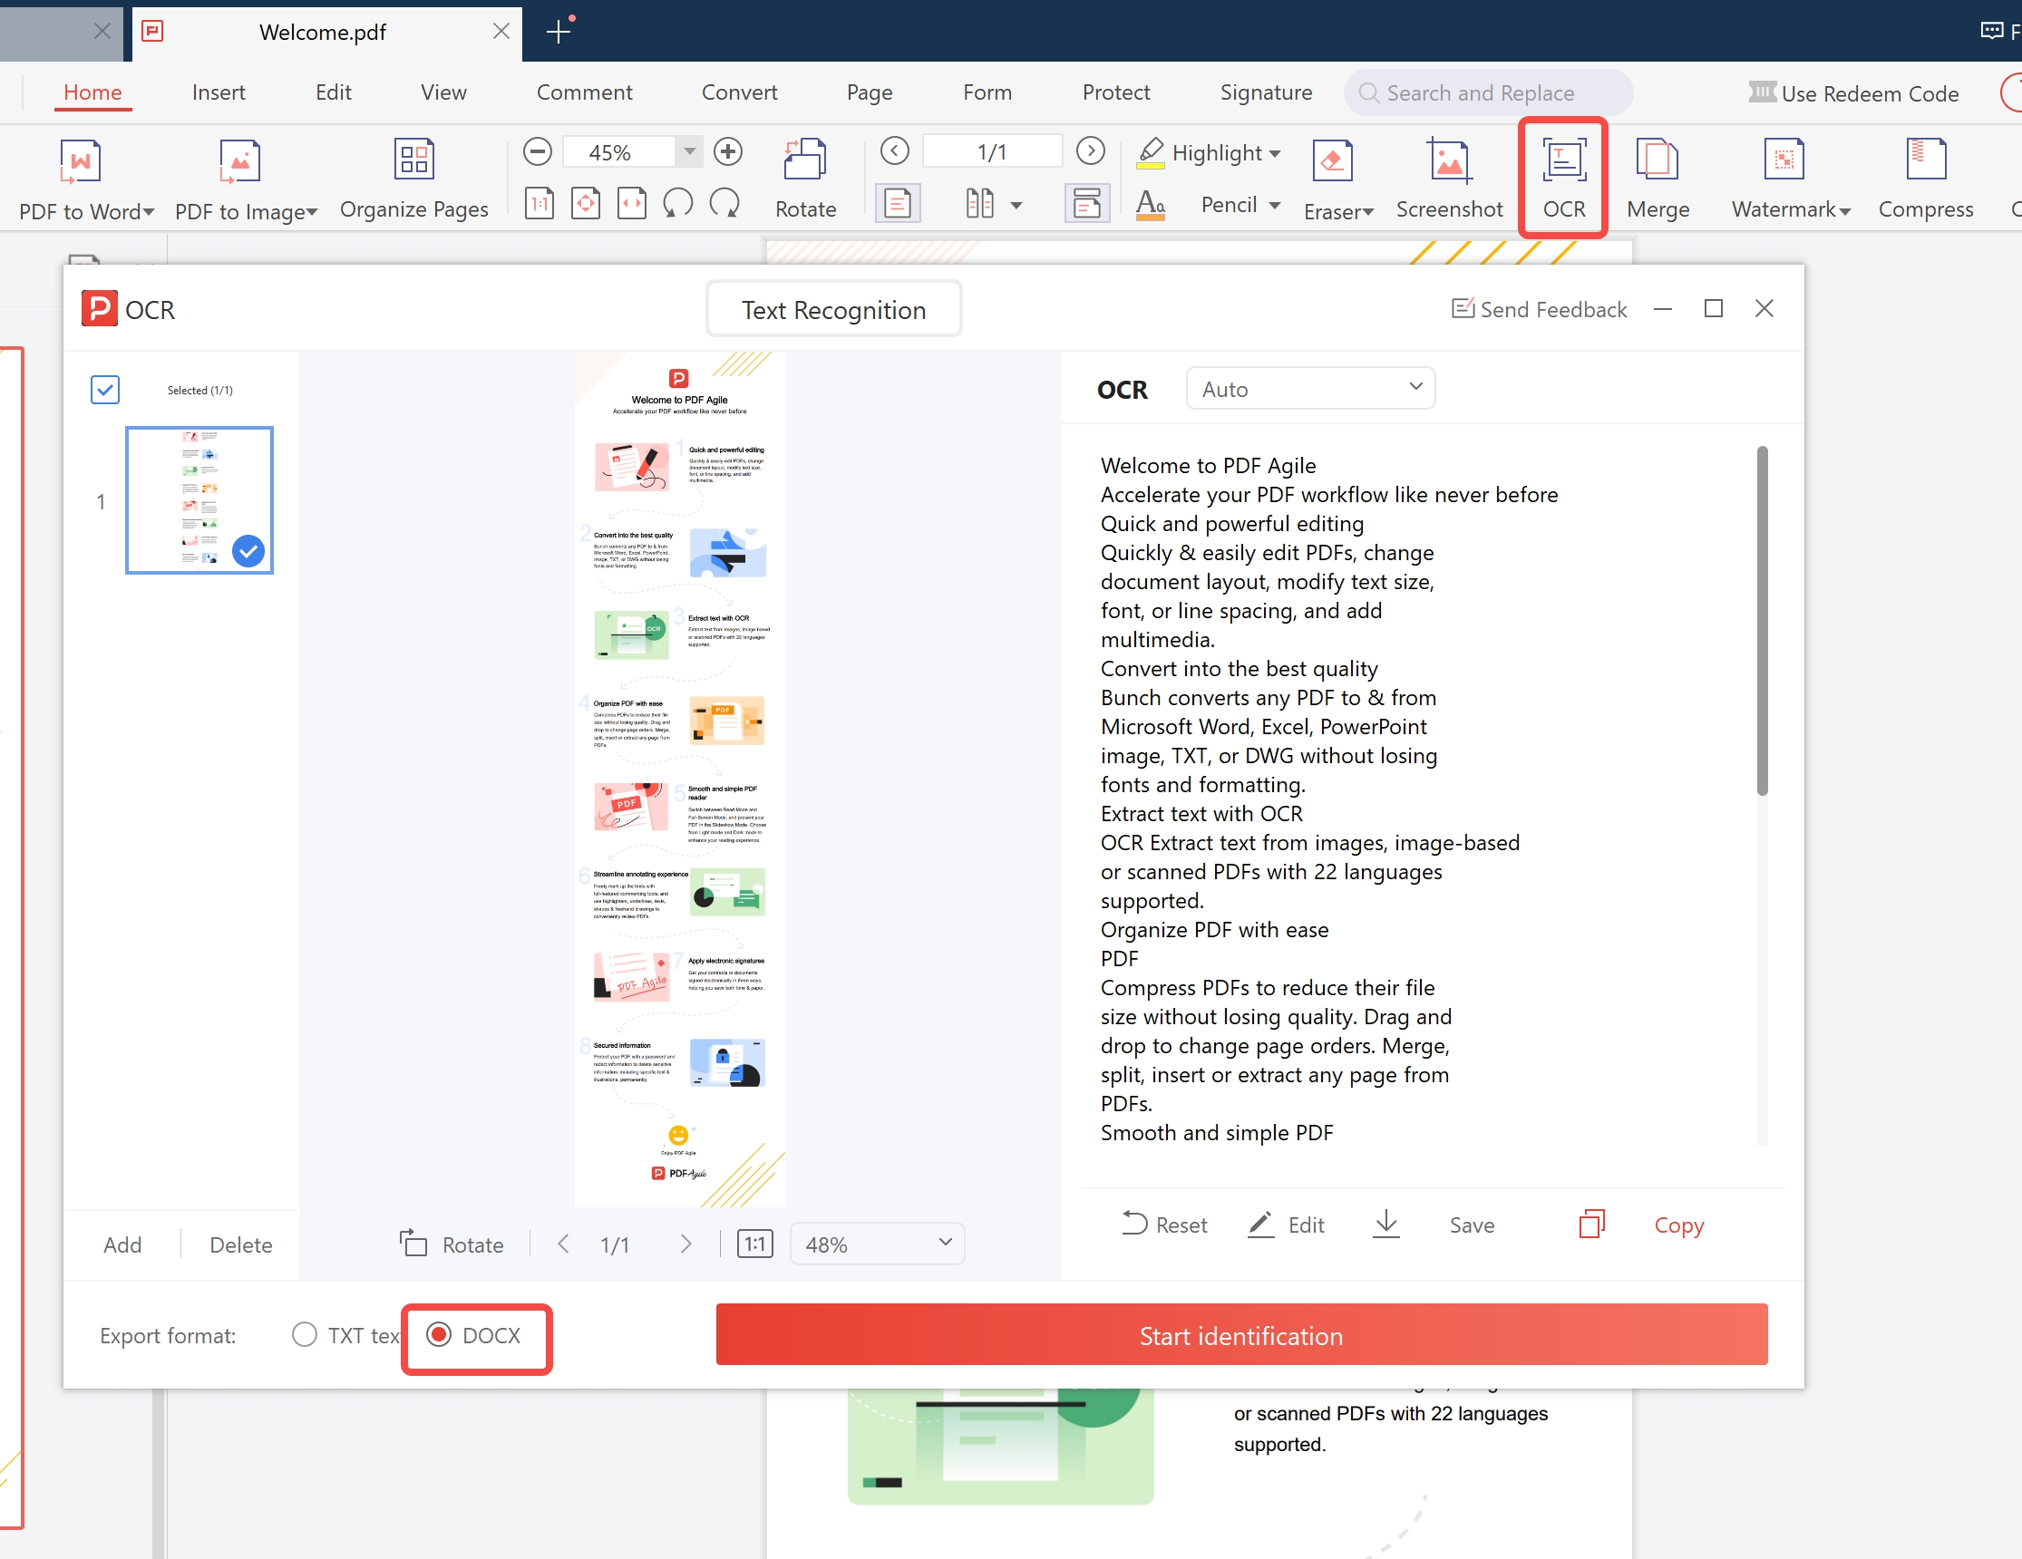Select page 1 thumbnail in OCR dialog
Screen dimensions: 2022x1559
[x=199, y=499]
